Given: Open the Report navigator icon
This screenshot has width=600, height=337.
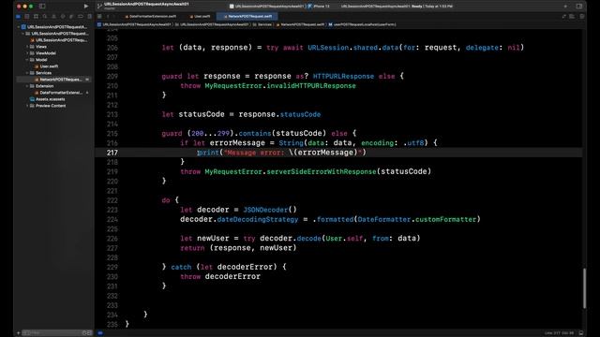Looking at the screenshot, I should coord(90,17).
